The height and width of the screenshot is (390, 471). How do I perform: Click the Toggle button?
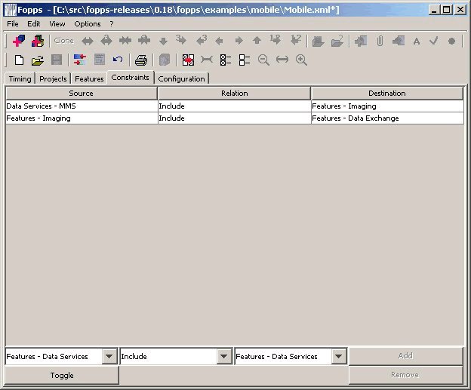62,375
